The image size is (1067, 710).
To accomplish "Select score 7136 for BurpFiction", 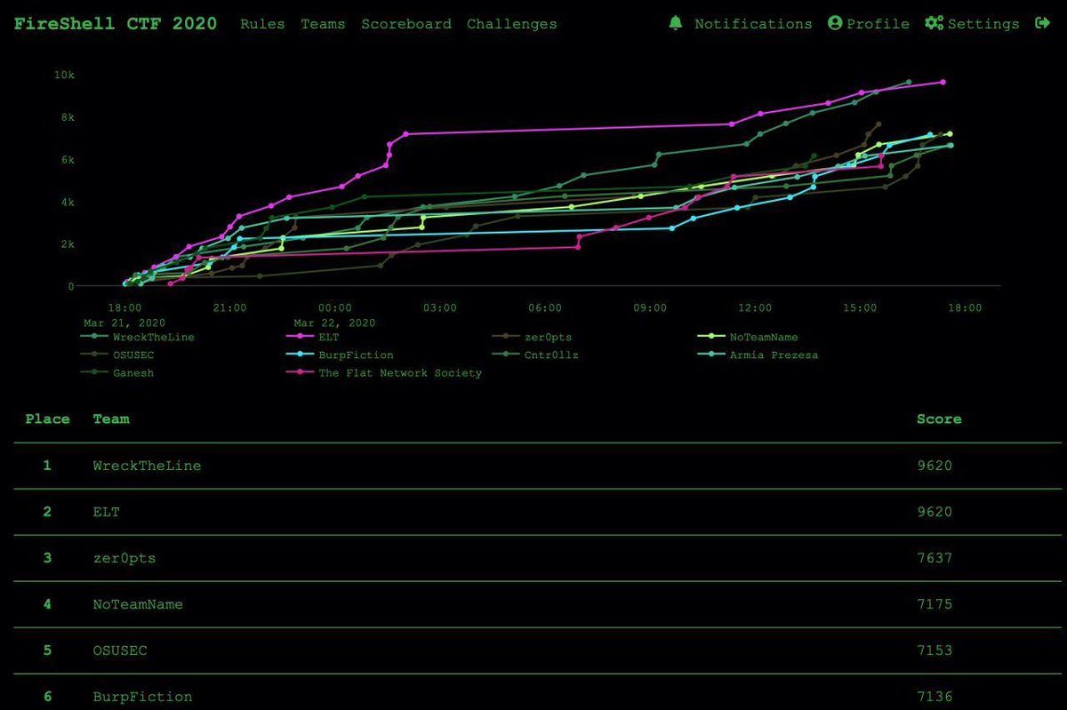I will coord(935,697).
